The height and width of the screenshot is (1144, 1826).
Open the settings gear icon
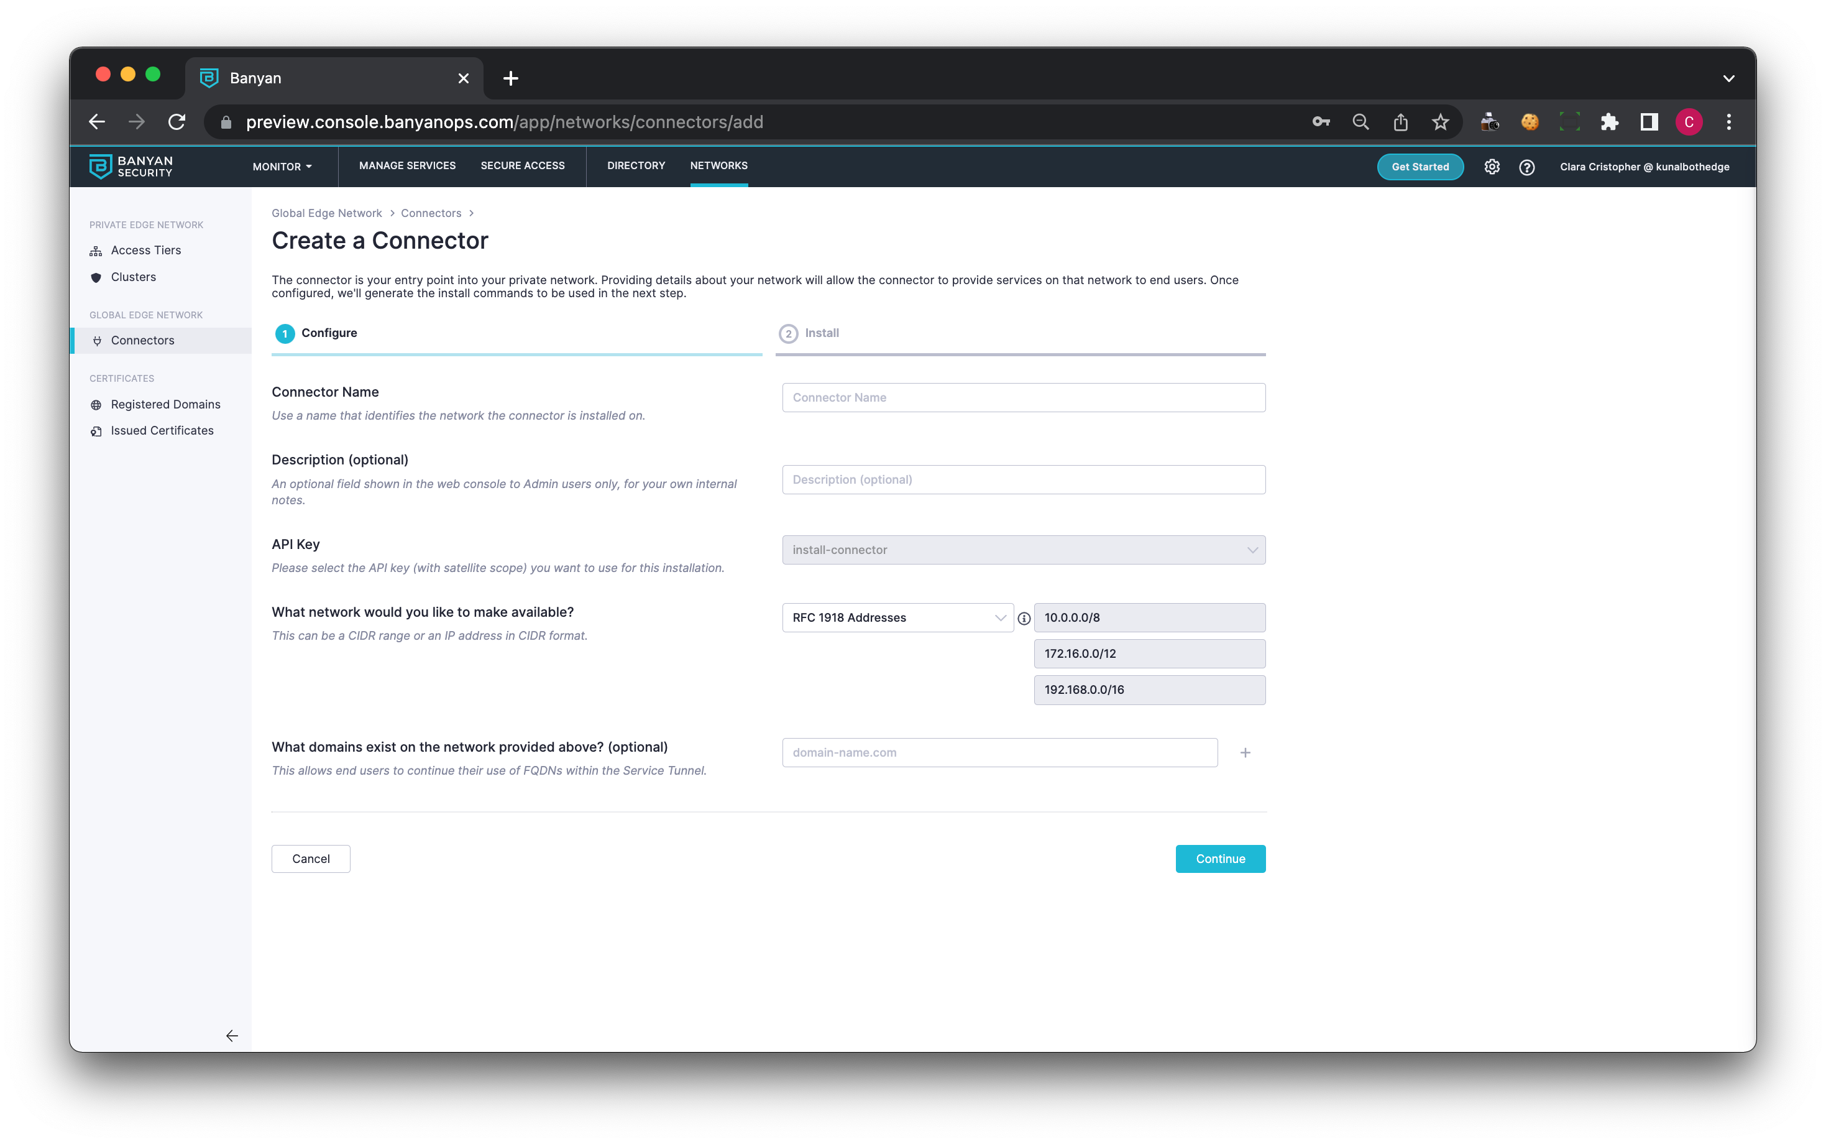(1491, 167)
